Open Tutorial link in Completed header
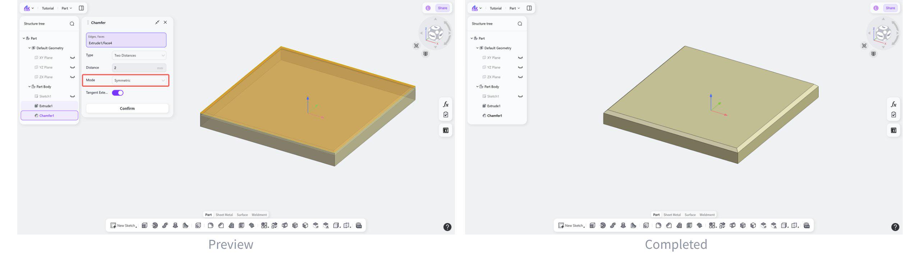 [496, 8]
